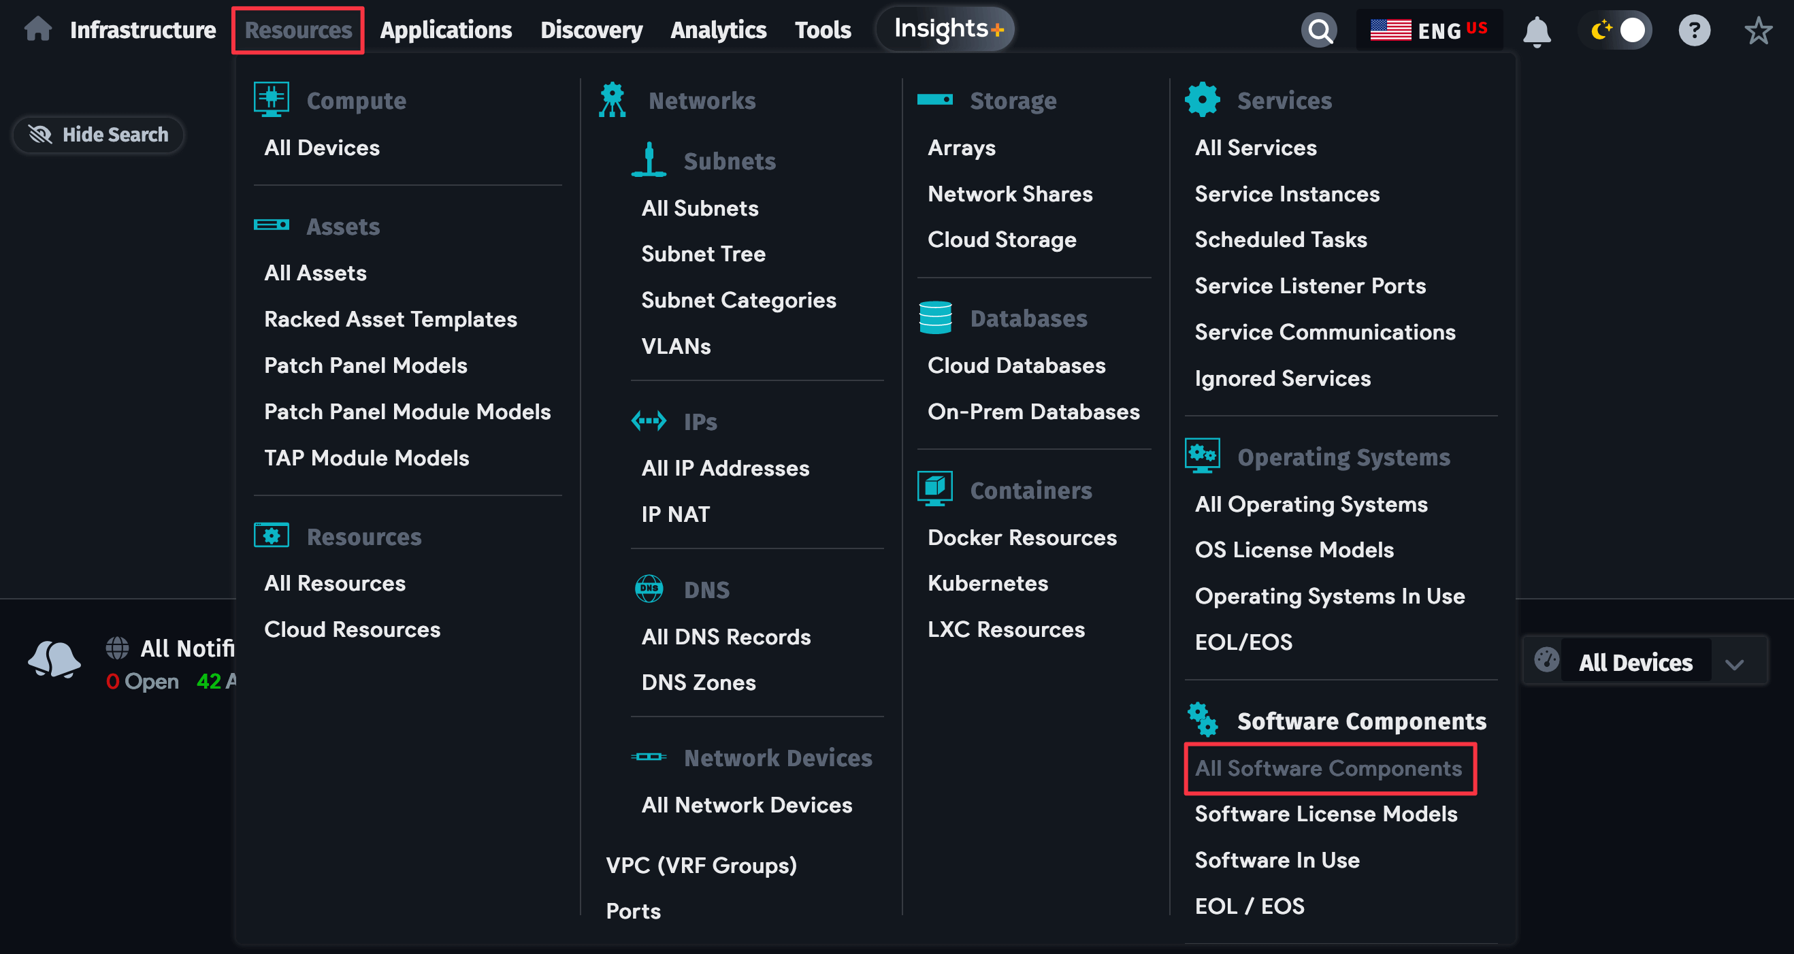
Task: Select the search magnifier icon
Action: point(1319,29)
